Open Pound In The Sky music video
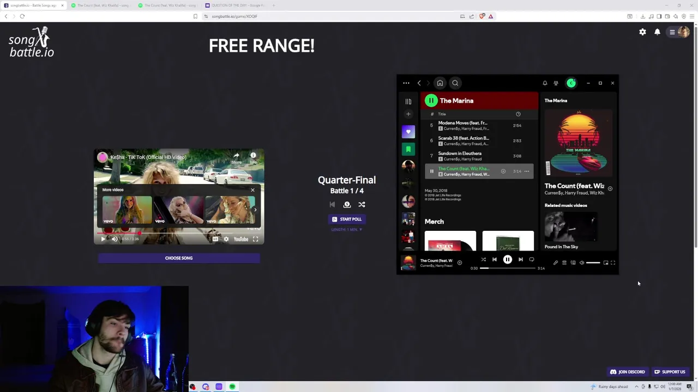698x392 pixels. point(570,227)
